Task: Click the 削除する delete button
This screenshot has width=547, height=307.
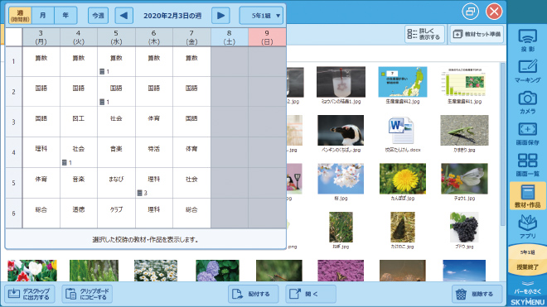Action: 477,294
